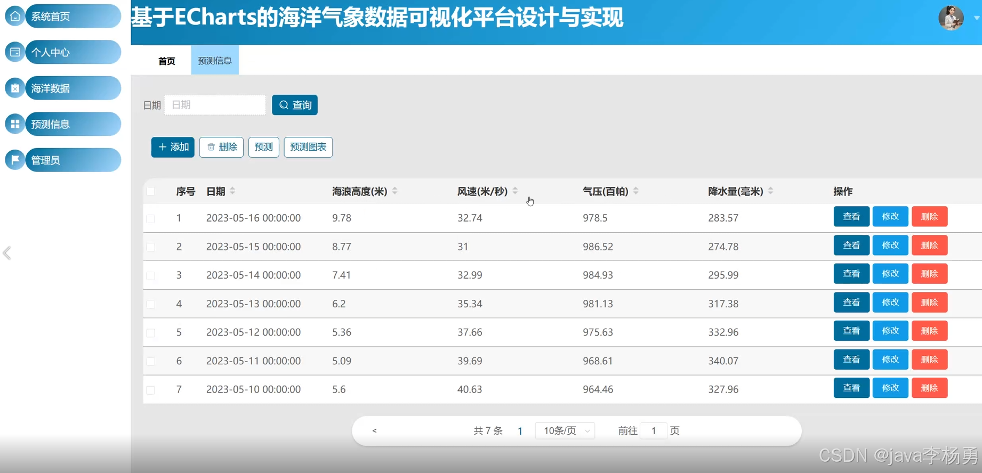Edit the 2023-05-15 record with 修改
Screen dimensions: 982x473
point(890,245)
